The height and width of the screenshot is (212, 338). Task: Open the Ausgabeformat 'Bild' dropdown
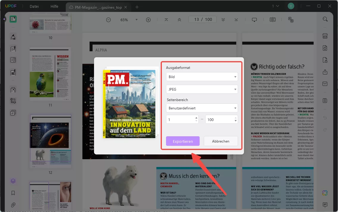tap(202, 77)
